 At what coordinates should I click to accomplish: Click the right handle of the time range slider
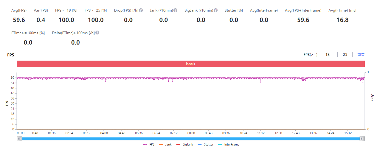(x=362, y=138)
